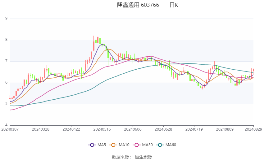Click the 数据来源 label
The height and width of the screenshot is (160, 264).
121,157
